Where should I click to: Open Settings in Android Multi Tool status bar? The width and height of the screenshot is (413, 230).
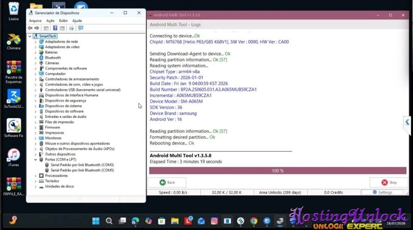tap(382, 192)
